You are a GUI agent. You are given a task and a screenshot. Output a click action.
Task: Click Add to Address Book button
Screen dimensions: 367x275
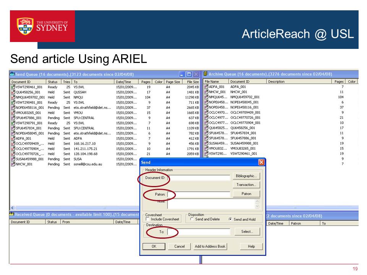click(x=210, y=246)
